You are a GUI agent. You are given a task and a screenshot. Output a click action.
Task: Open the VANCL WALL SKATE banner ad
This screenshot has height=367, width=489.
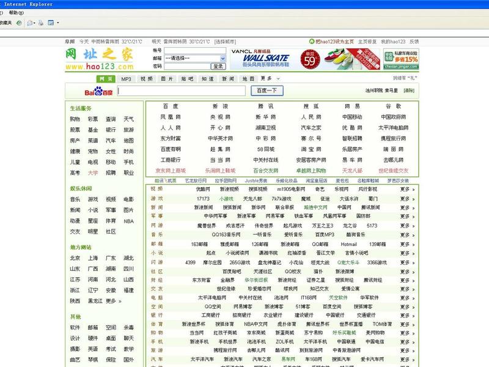point(304,59)
